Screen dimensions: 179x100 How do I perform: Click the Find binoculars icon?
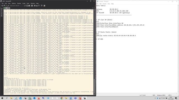pyautogui.click(x=29, y=6)
